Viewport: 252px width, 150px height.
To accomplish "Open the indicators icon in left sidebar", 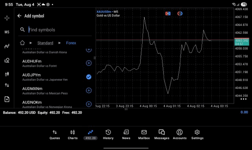I will [x=7, y=46].
